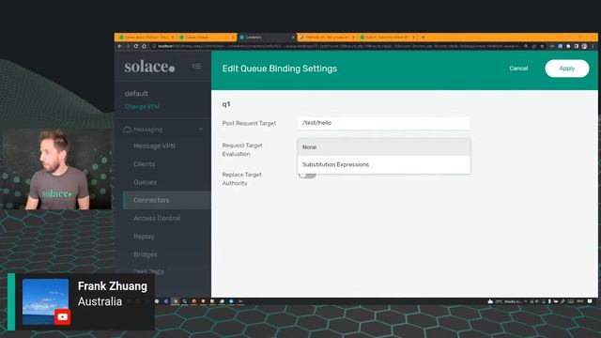Collapse the Solace sidebar with the menu icon
601x338 pixels.
click(196, 66)
